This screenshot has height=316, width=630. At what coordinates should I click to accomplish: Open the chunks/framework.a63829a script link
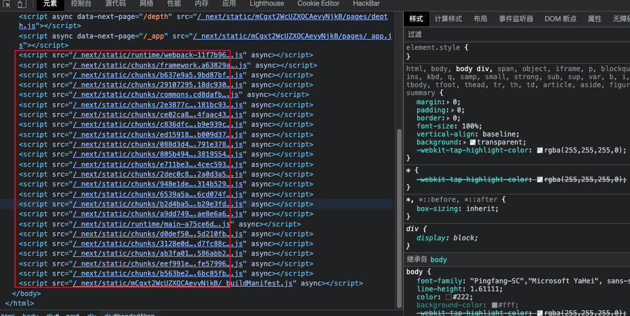click(x=160, y=65)
